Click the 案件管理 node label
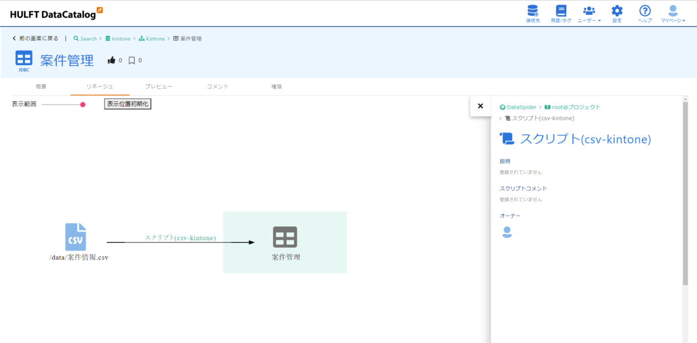The image size is (697, 343). [286, 256]
